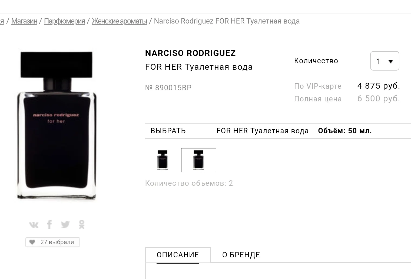This screenshot has height=279, width=411.
Task: Share the product on Twitter
Action: point(65,224)
